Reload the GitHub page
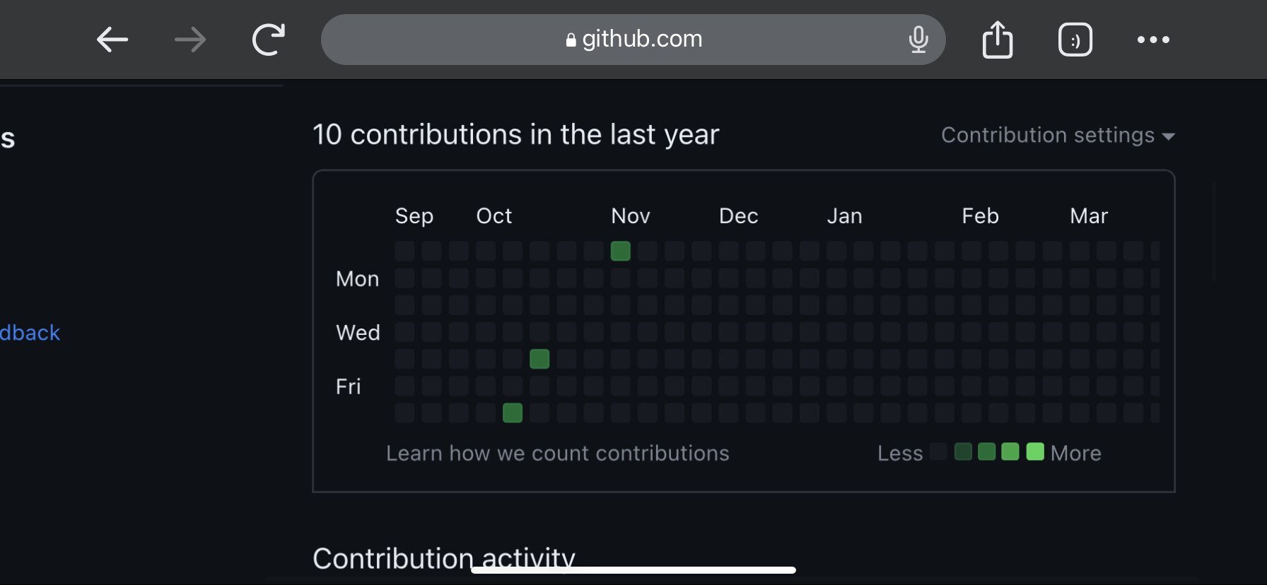This screenshot has width=1267, height=585. [269, 40]
